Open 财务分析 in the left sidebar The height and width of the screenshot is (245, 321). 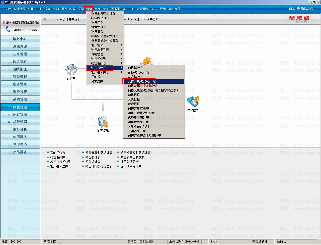[20, 129]
